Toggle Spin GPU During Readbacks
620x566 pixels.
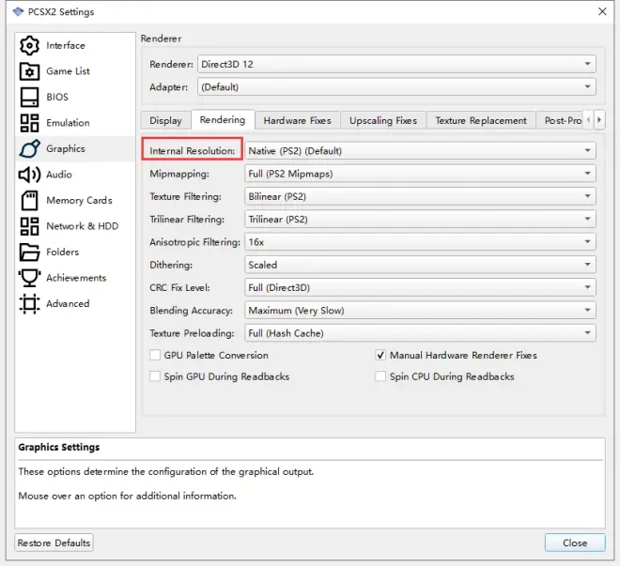pyautogui.click(x=155, y=376)
